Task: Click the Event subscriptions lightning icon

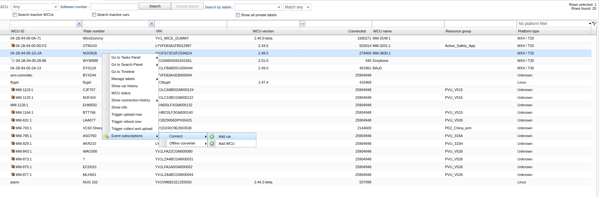Action: [x=106, y=136]
